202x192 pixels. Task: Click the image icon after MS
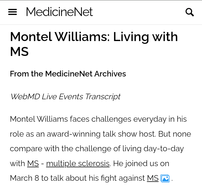coord(165,179)
